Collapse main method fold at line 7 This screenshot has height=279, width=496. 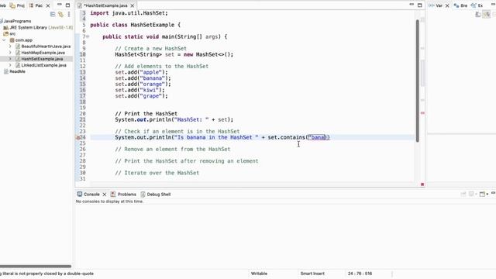click(88, 36)
